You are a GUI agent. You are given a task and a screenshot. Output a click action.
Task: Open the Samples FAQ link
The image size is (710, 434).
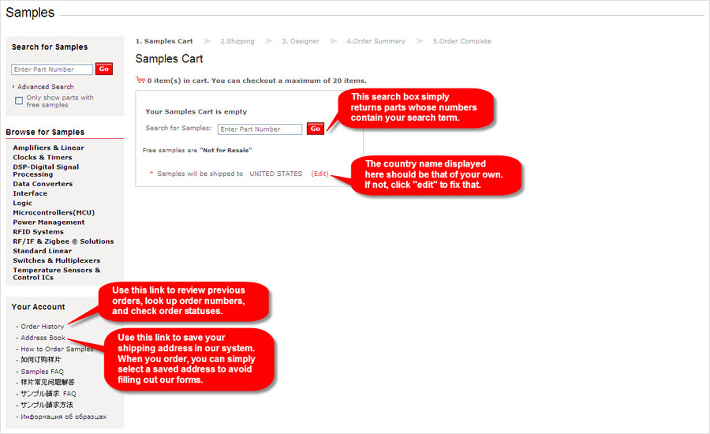coord(42,372)
